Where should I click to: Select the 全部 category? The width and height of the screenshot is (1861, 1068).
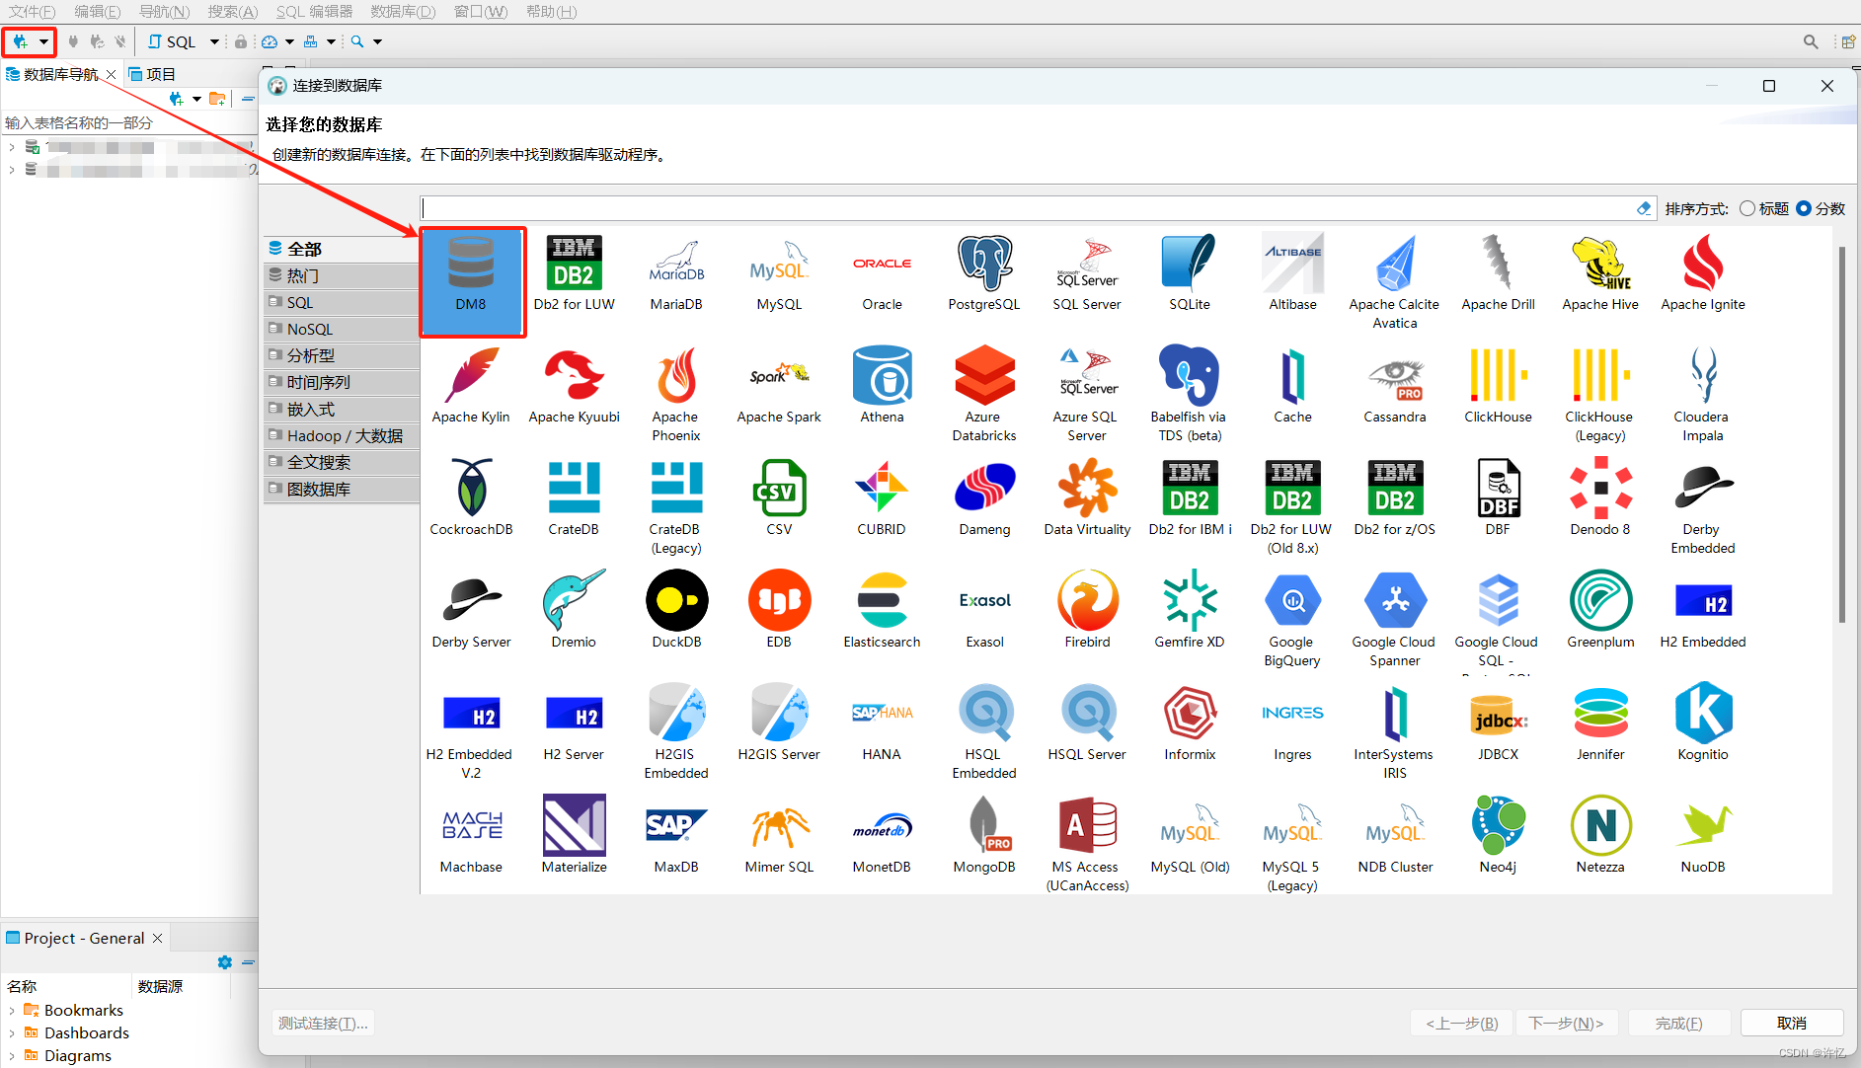point(342,249)
